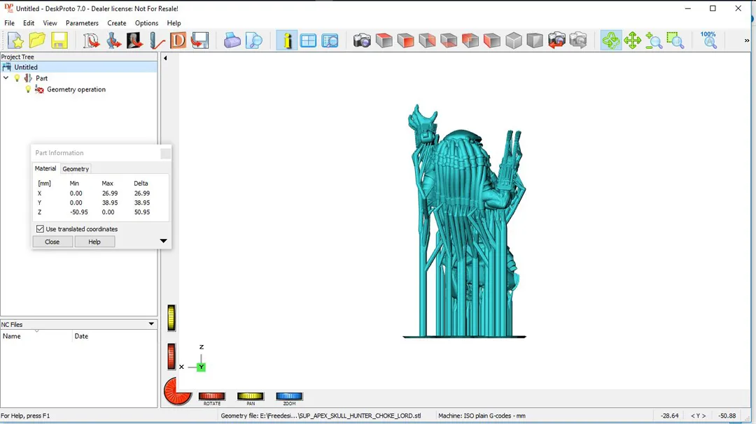Expand the toolbar overflow chevron
The image size is (756, 424).
(x=747, y=41)
